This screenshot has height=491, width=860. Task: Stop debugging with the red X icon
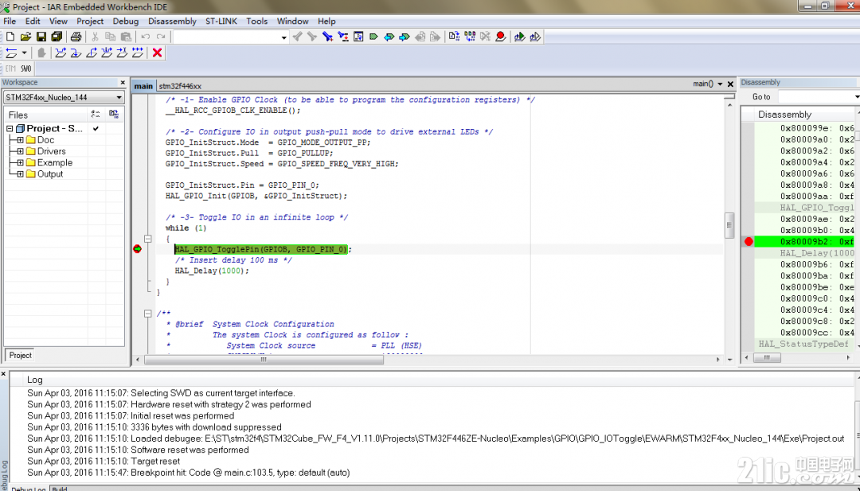click(x=158, y=53)
